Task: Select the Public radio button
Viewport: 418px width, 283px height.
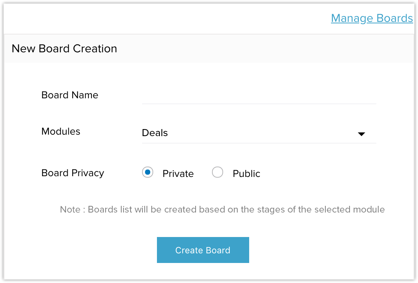Action: tap(218, 172)
